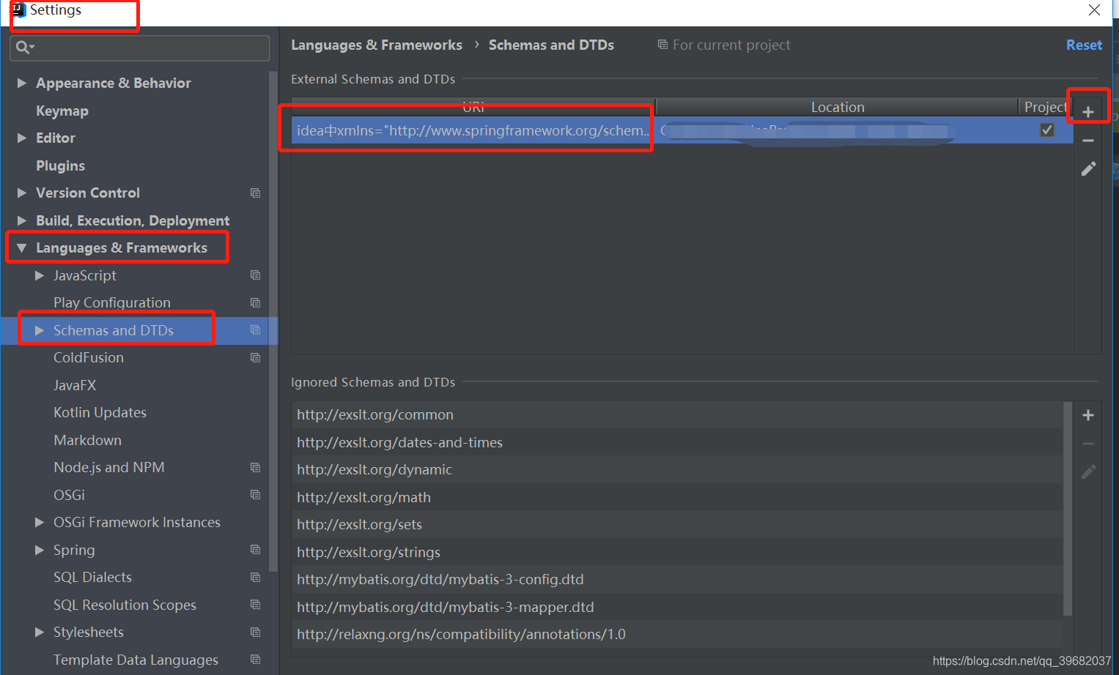This screenshot has height=675, width=1119.
Task: Select http://exslt.org/common in ignored list
Action: click(x=677, y=414)
